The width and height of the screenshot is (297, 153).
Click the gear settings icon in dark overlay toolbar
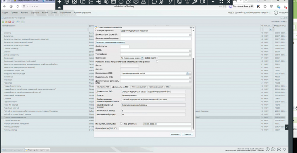tap(67, 2)
